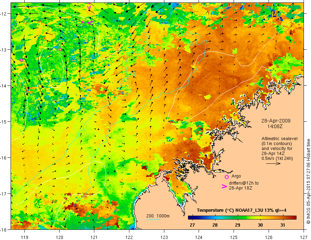Click the '-17' latitude axis label

[4, 194]
